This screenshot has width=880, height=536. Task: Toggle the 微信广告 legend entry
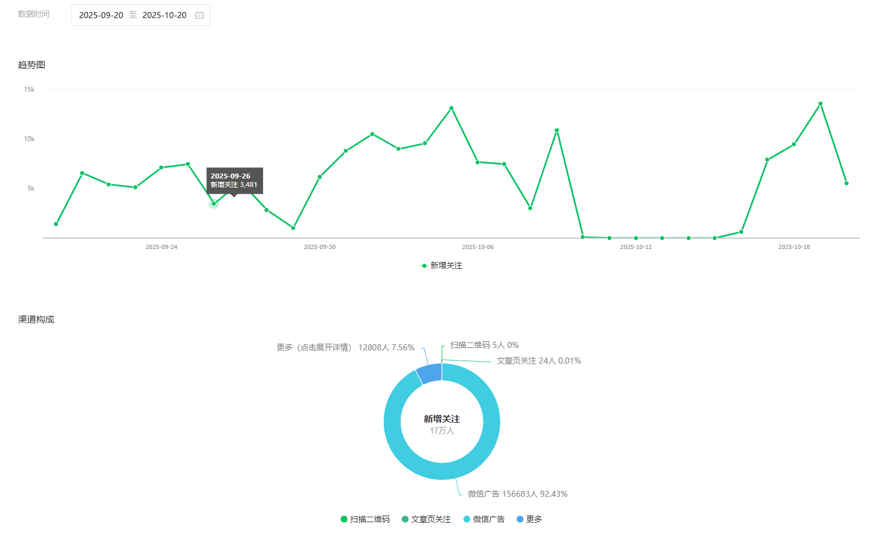click(484, 519)
